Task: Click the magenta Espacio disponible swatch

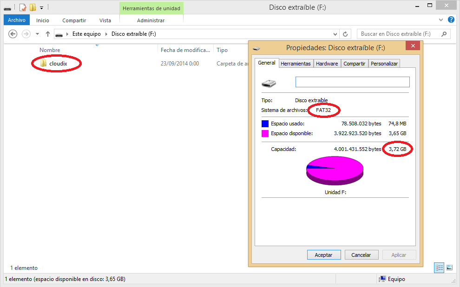Action: point(265,133)
